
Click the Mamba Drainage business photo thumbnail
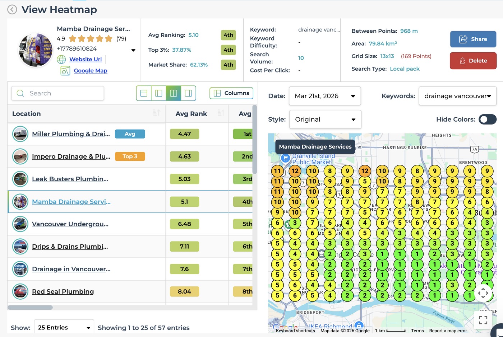point(36,50)
